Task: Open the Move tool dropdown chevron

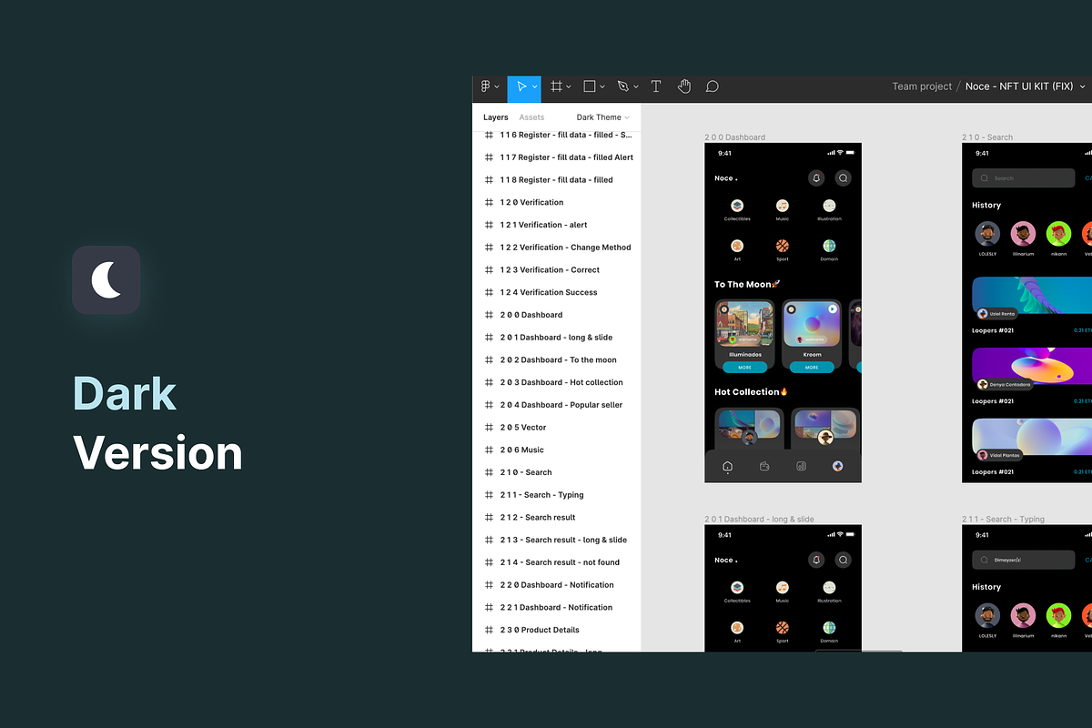Action: point(534,87)
